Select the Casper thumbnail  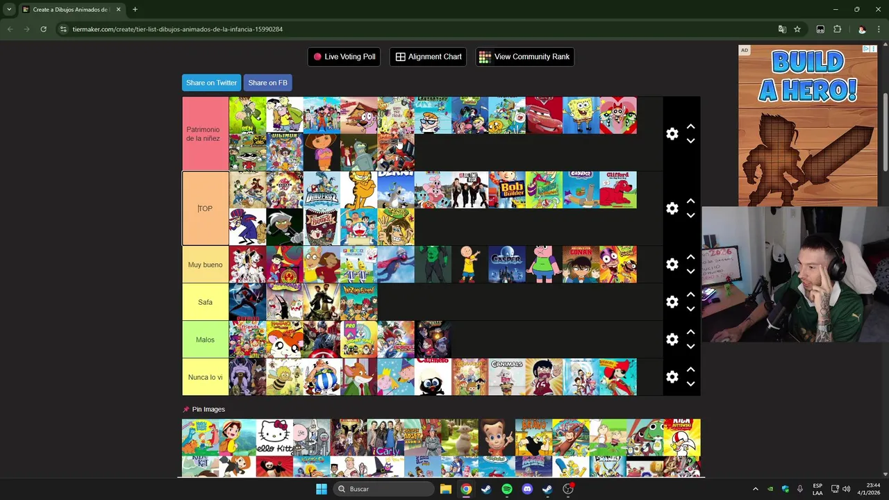pos(506,265)
